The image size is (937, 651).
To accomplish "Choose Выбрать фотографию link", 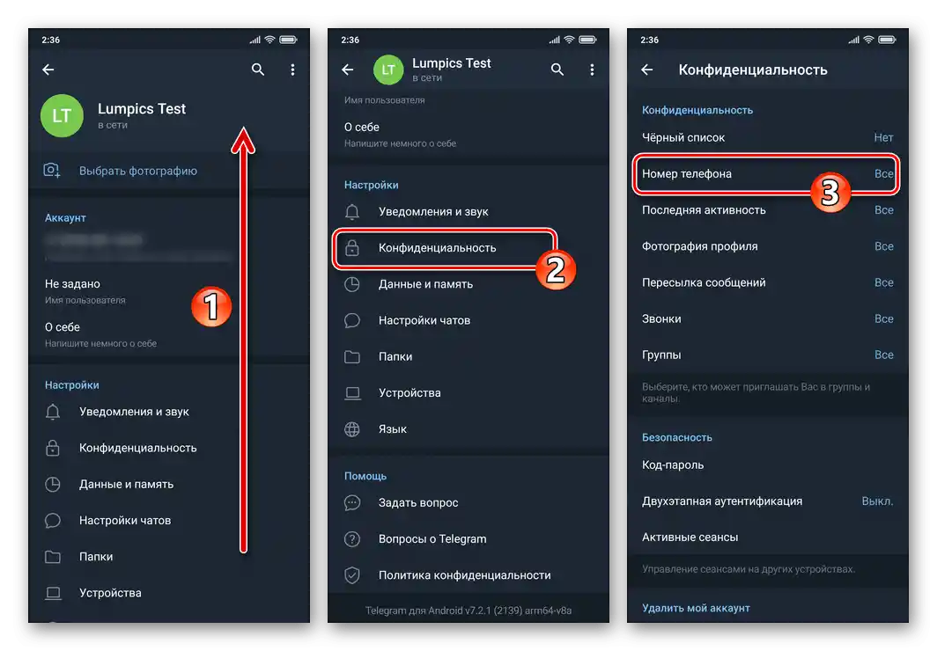I will click(138, 171).
